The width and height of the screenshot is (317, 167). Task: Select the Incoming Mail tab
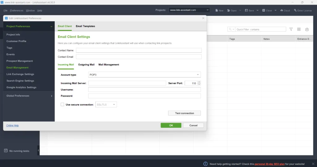coord(66,65)
